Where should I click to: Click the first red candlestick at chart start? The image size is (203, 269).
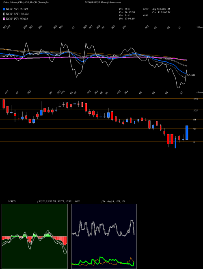coord(4,104)
